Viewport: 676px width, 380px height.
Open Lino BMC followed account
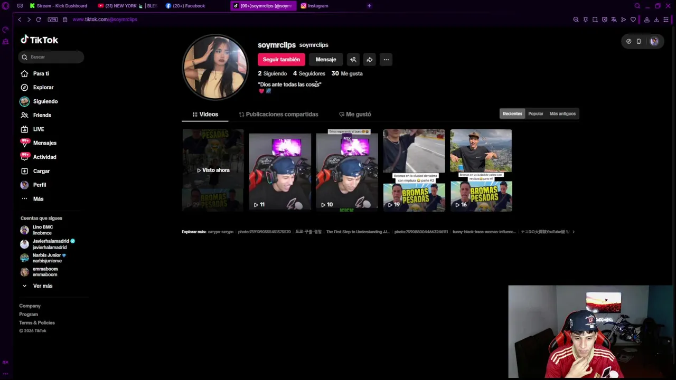37,230
